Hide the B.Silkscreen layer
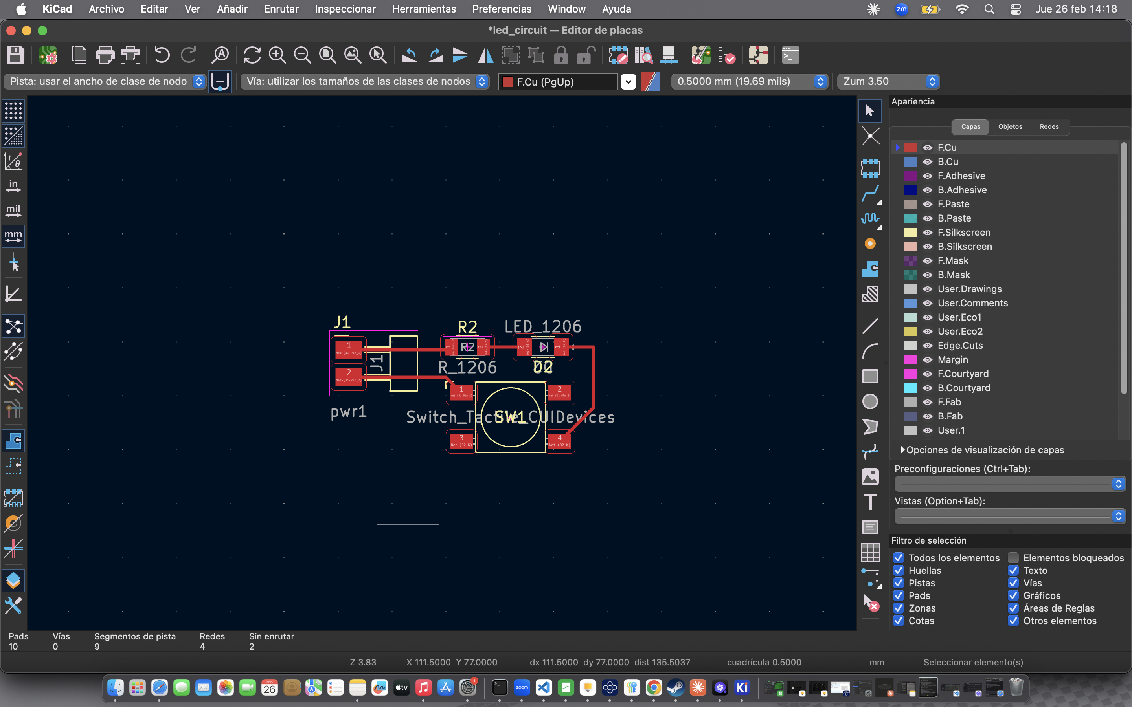 928,246
